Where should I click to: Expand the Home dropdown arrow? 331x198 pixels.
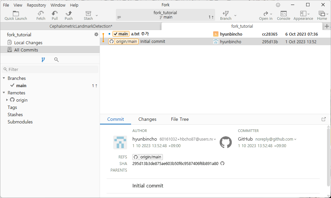pyautogui.click(x=327, y=14)
